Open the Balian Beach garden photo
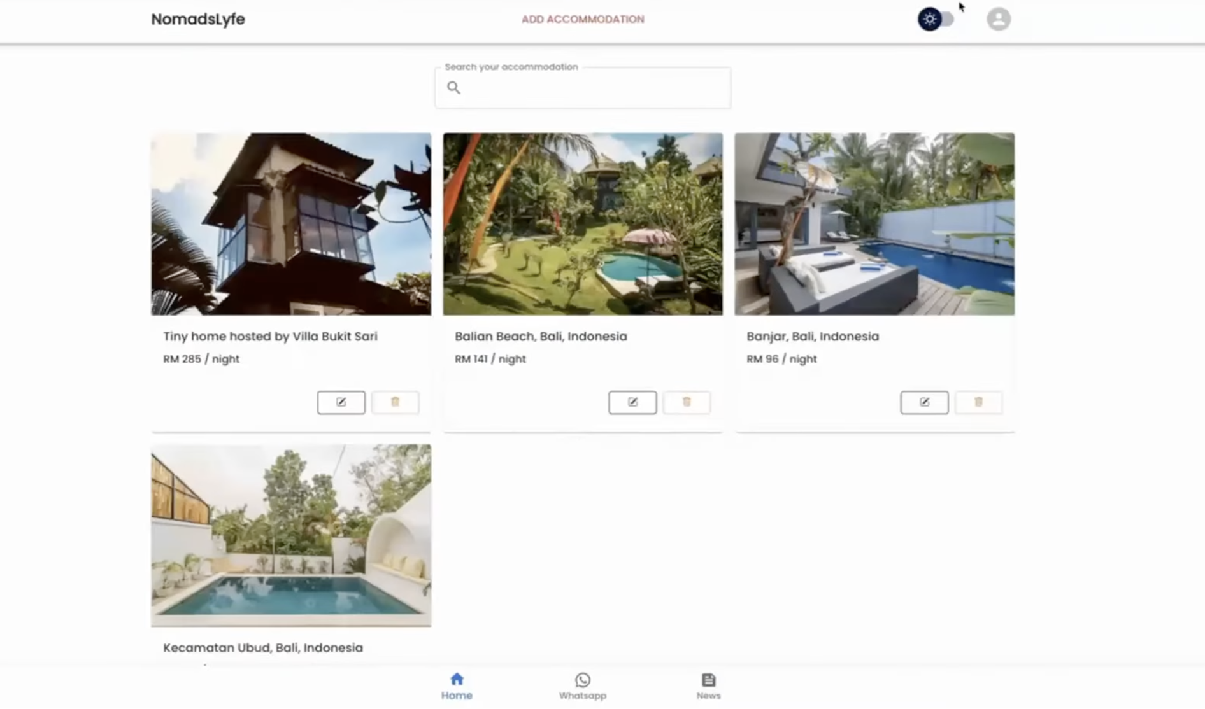This screenshot has width=1205, height=709. (583, 224)
